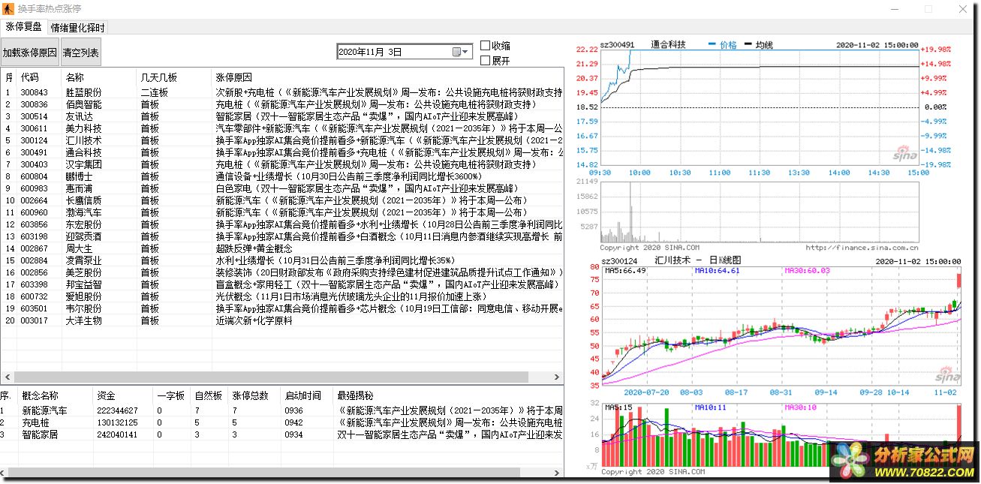
Task: Select row 爱旭股份
Action: pos(281,296)
